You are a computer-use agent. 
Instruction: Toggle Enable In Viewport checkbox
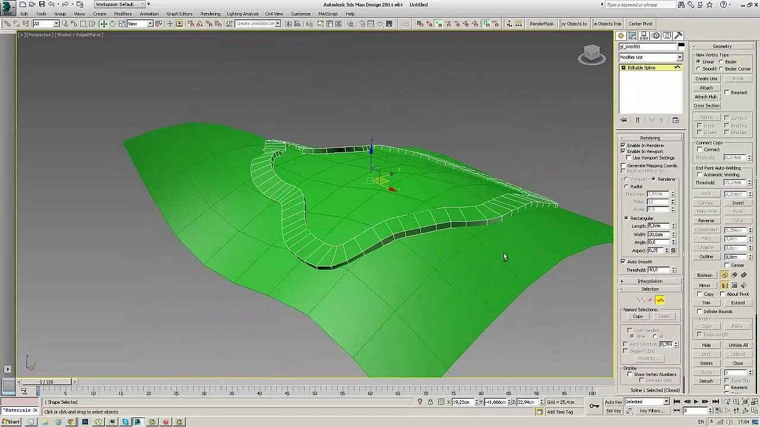coord(623,151)
